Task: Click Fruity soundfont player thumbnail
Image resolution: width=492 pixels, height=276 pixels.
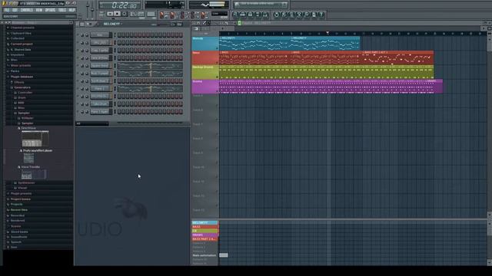Action: point(28,159)
